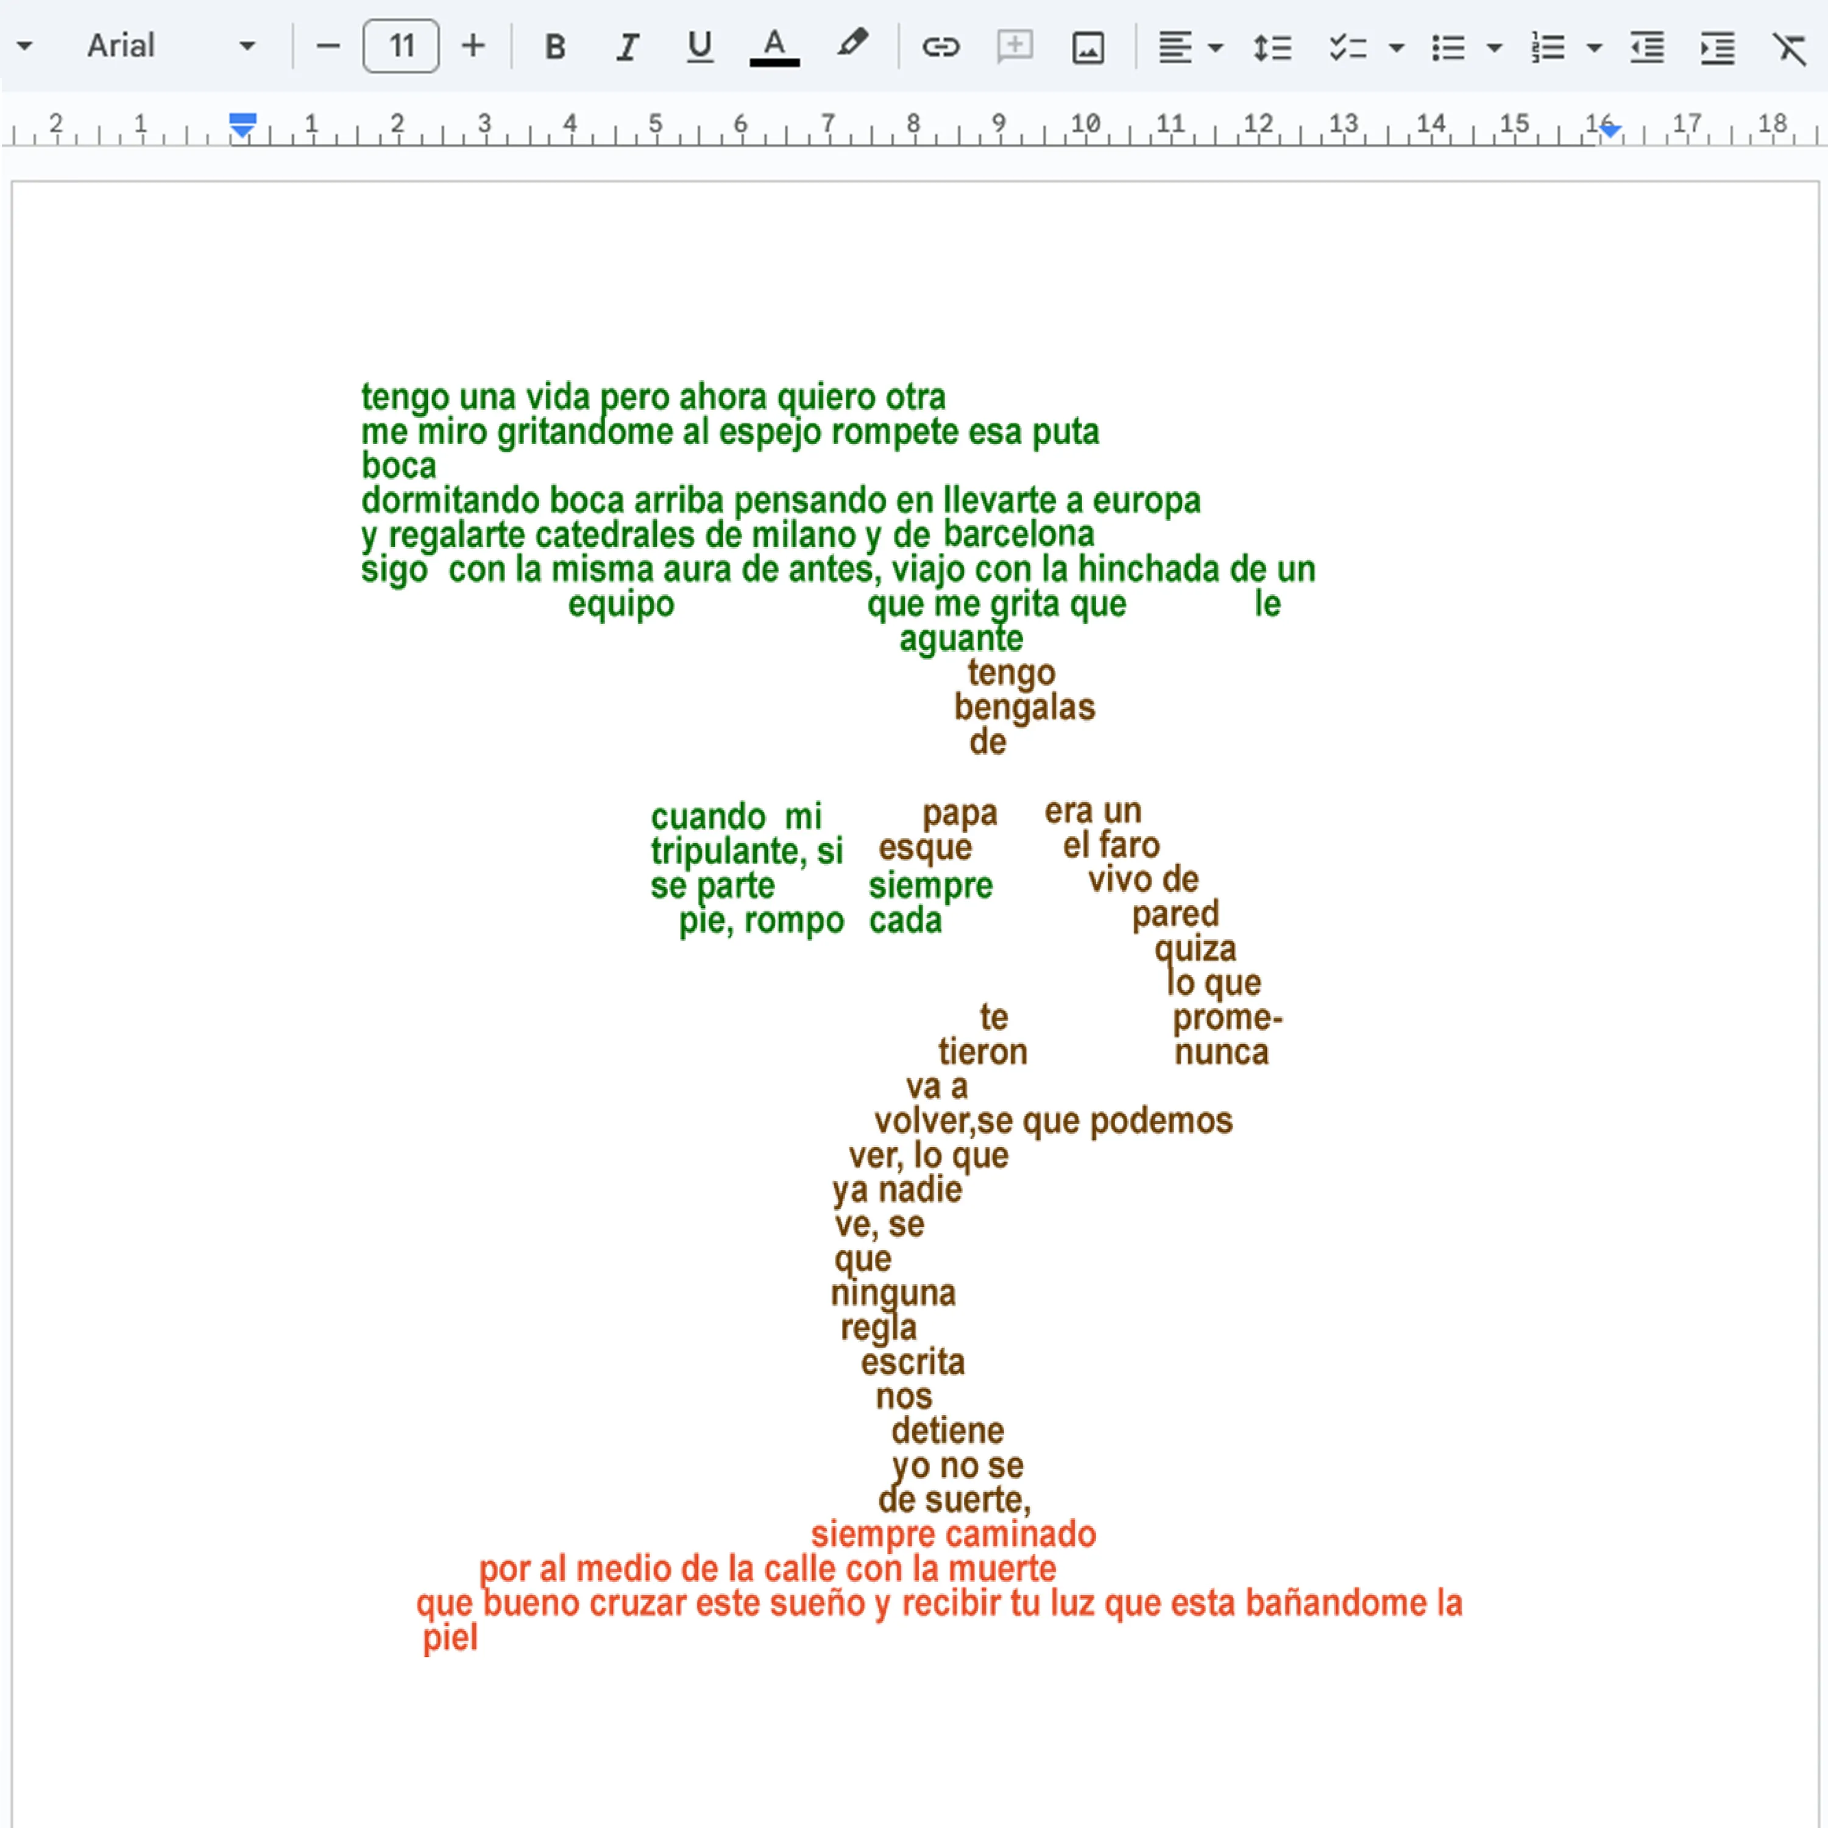Click the increase indent icon

point(1717,46)
